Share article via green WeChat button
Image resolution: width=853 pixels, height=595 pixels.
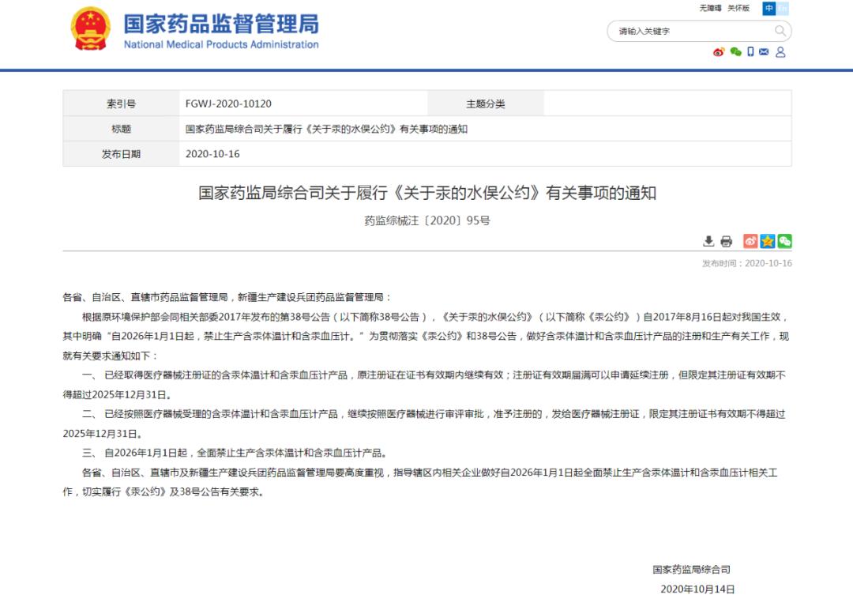coord(784,241)
